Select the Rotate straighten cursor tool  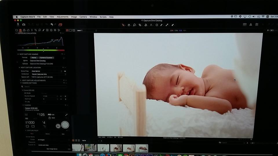click(x=146, y=25)
